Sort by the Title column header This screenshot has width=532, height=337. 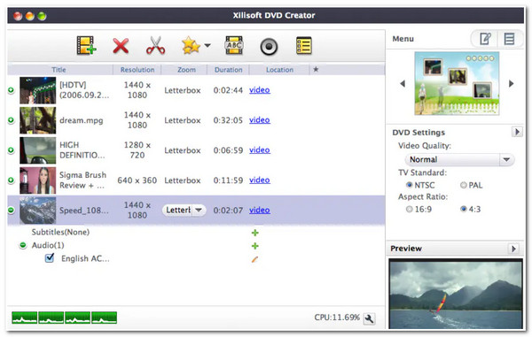point(59,70)
